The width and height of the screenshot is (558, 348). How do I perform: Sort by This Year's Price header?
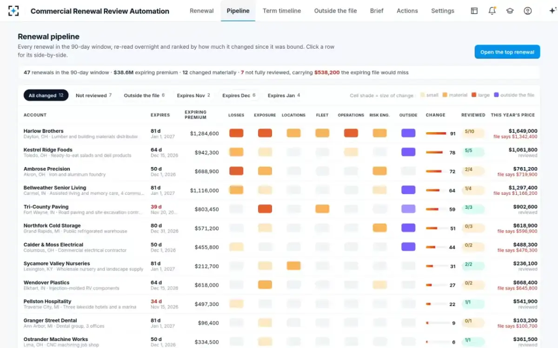513,115
